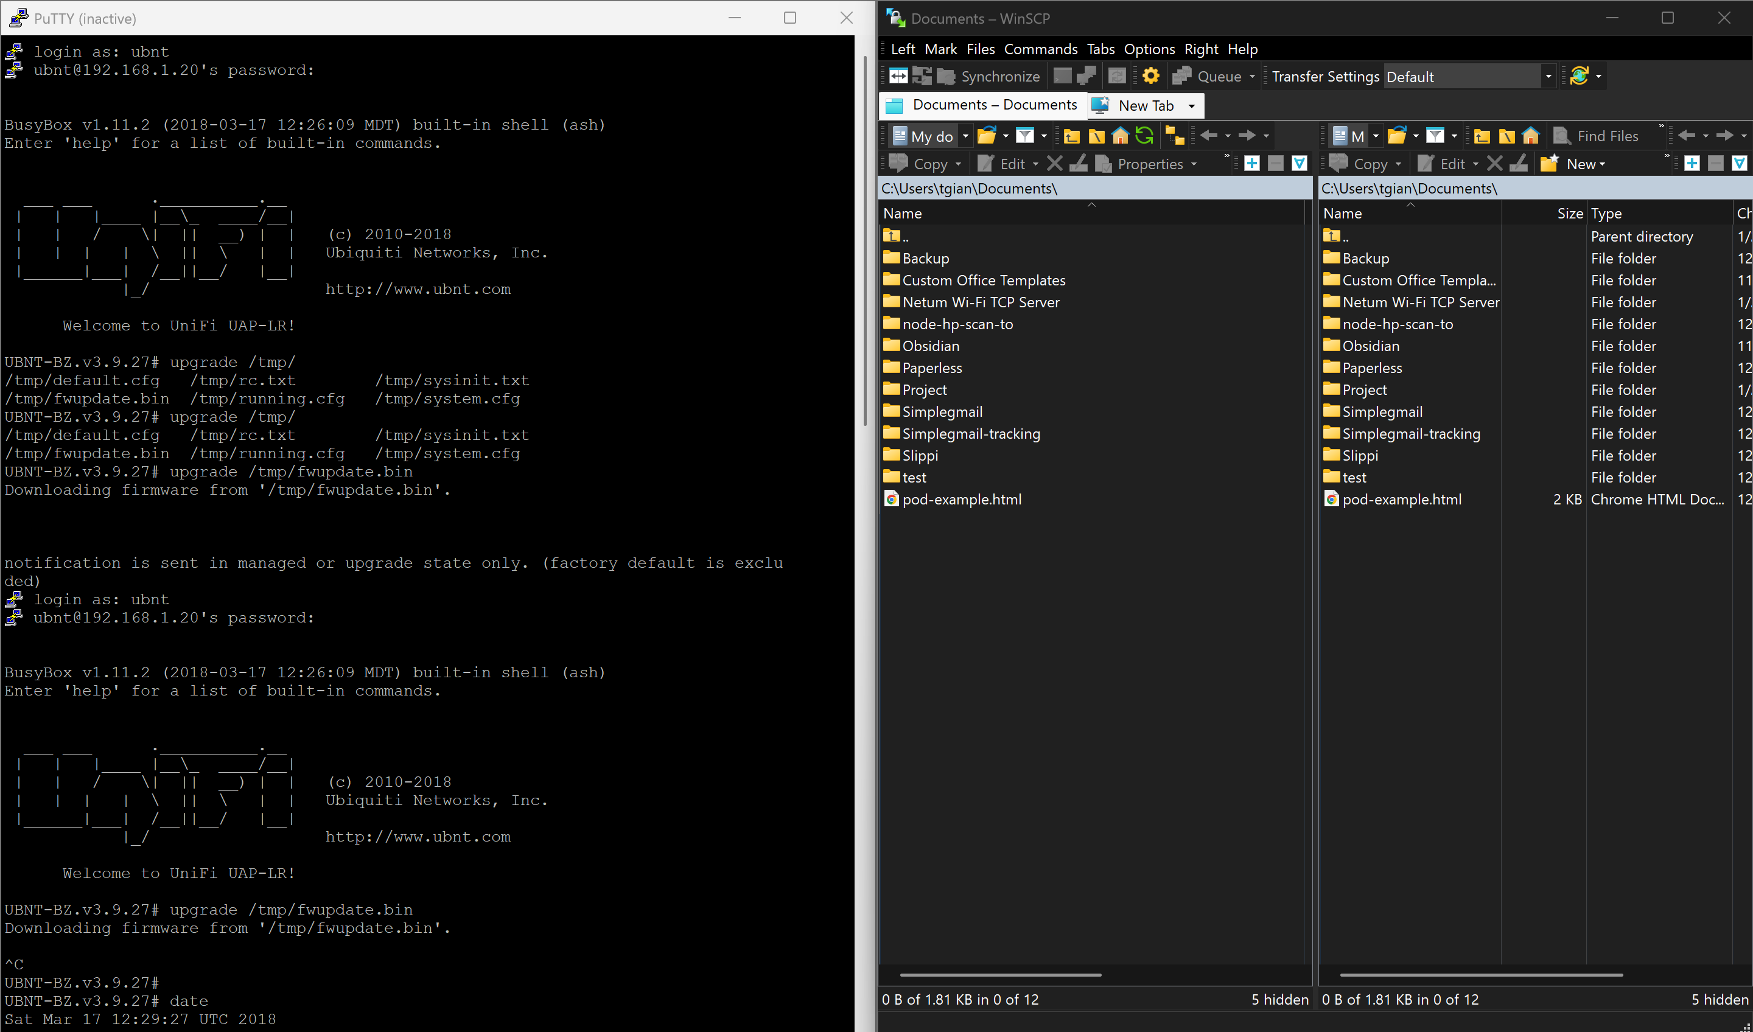Screen dimensions: 1753x1032
Task: Open the Commands menu
Action: point(1041,49)
